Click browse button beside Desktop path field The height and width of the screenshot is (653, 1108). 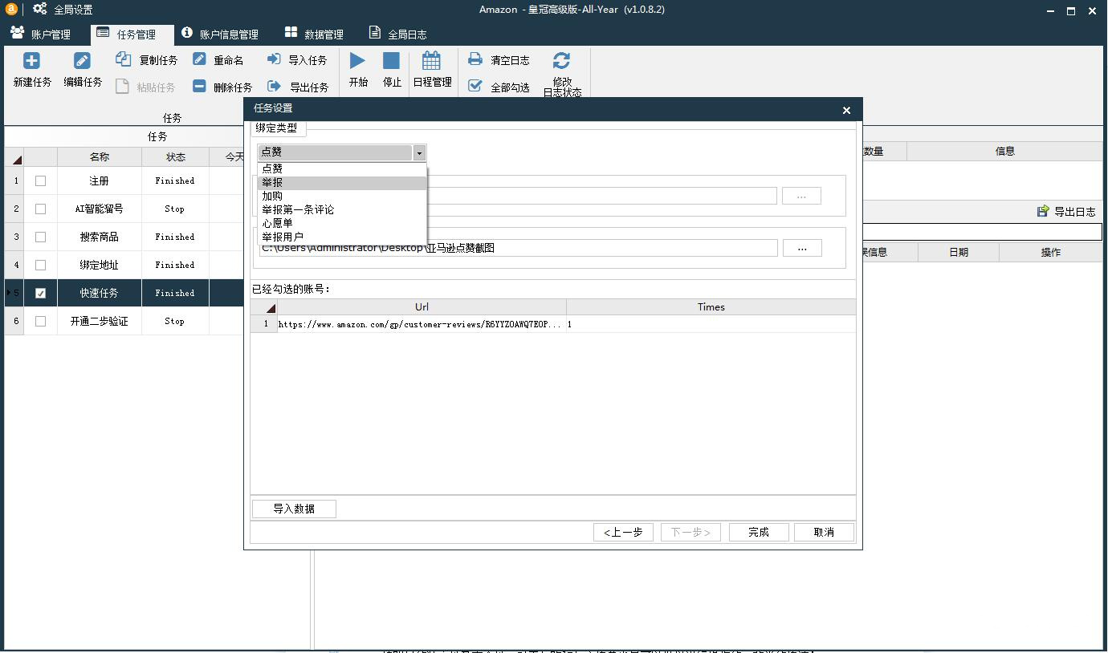(x=802, y=249)
